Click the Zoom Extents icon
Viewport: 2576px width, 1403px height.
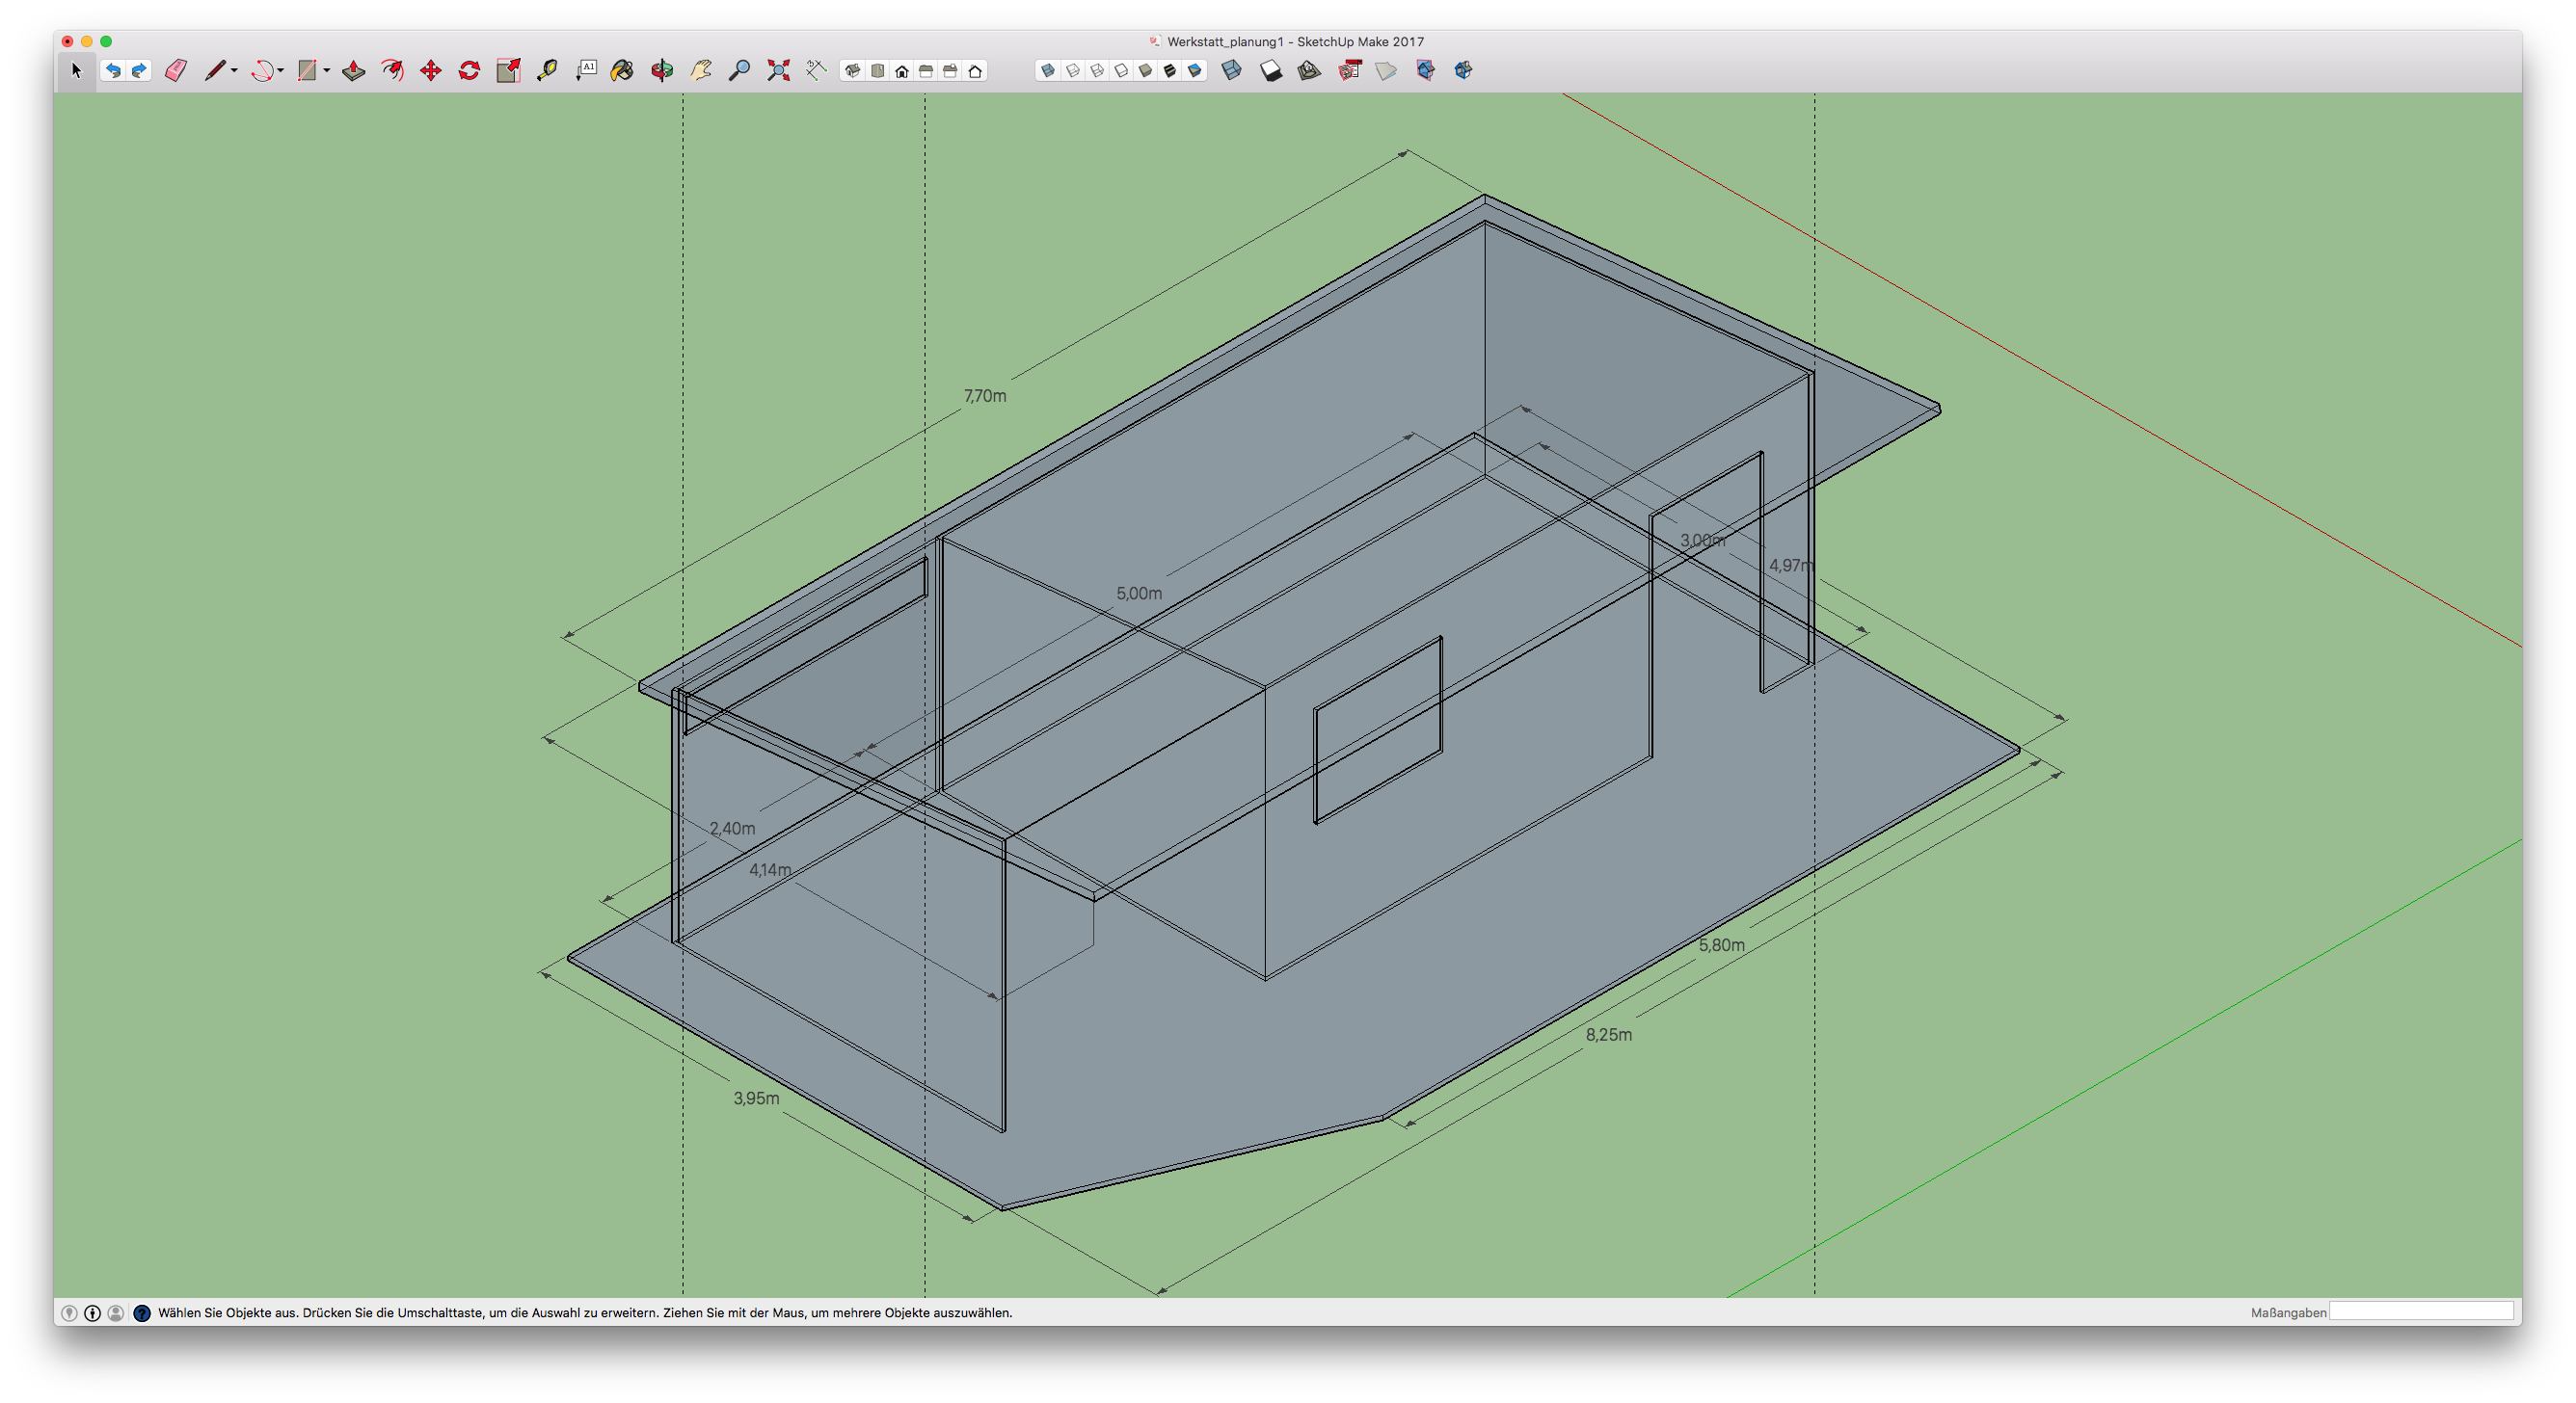(x=778, y=70)
